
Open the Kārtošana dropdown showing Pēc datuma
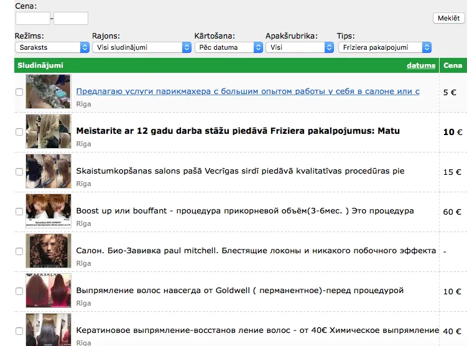click(x=229, y=47)
